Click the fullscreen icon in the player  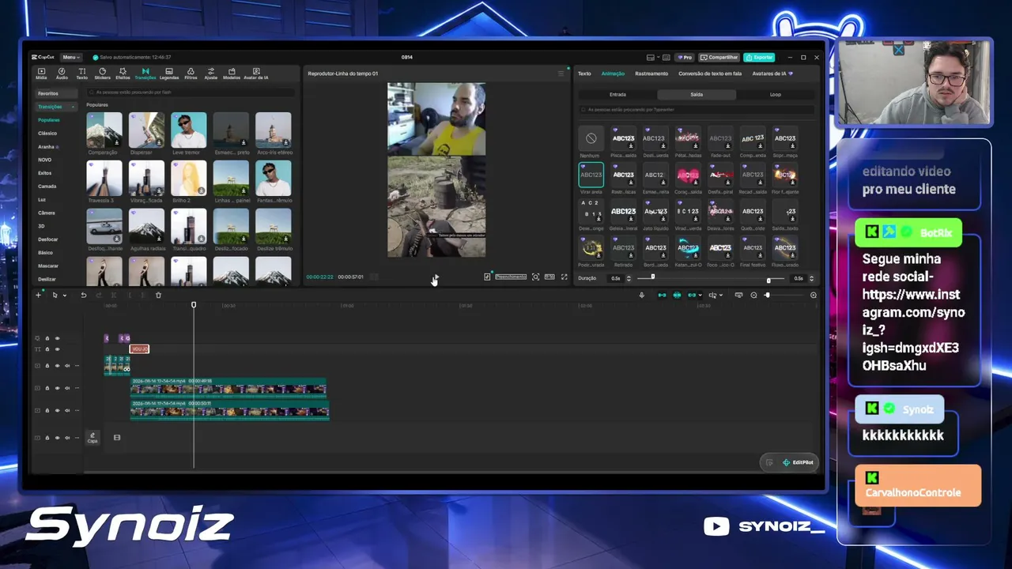564,277
